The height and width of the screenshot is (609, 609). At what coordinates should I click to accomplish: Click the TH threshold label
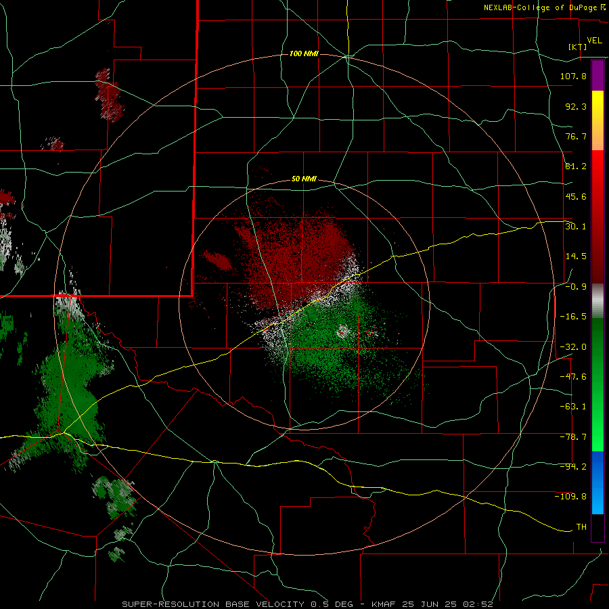point(581,527)
